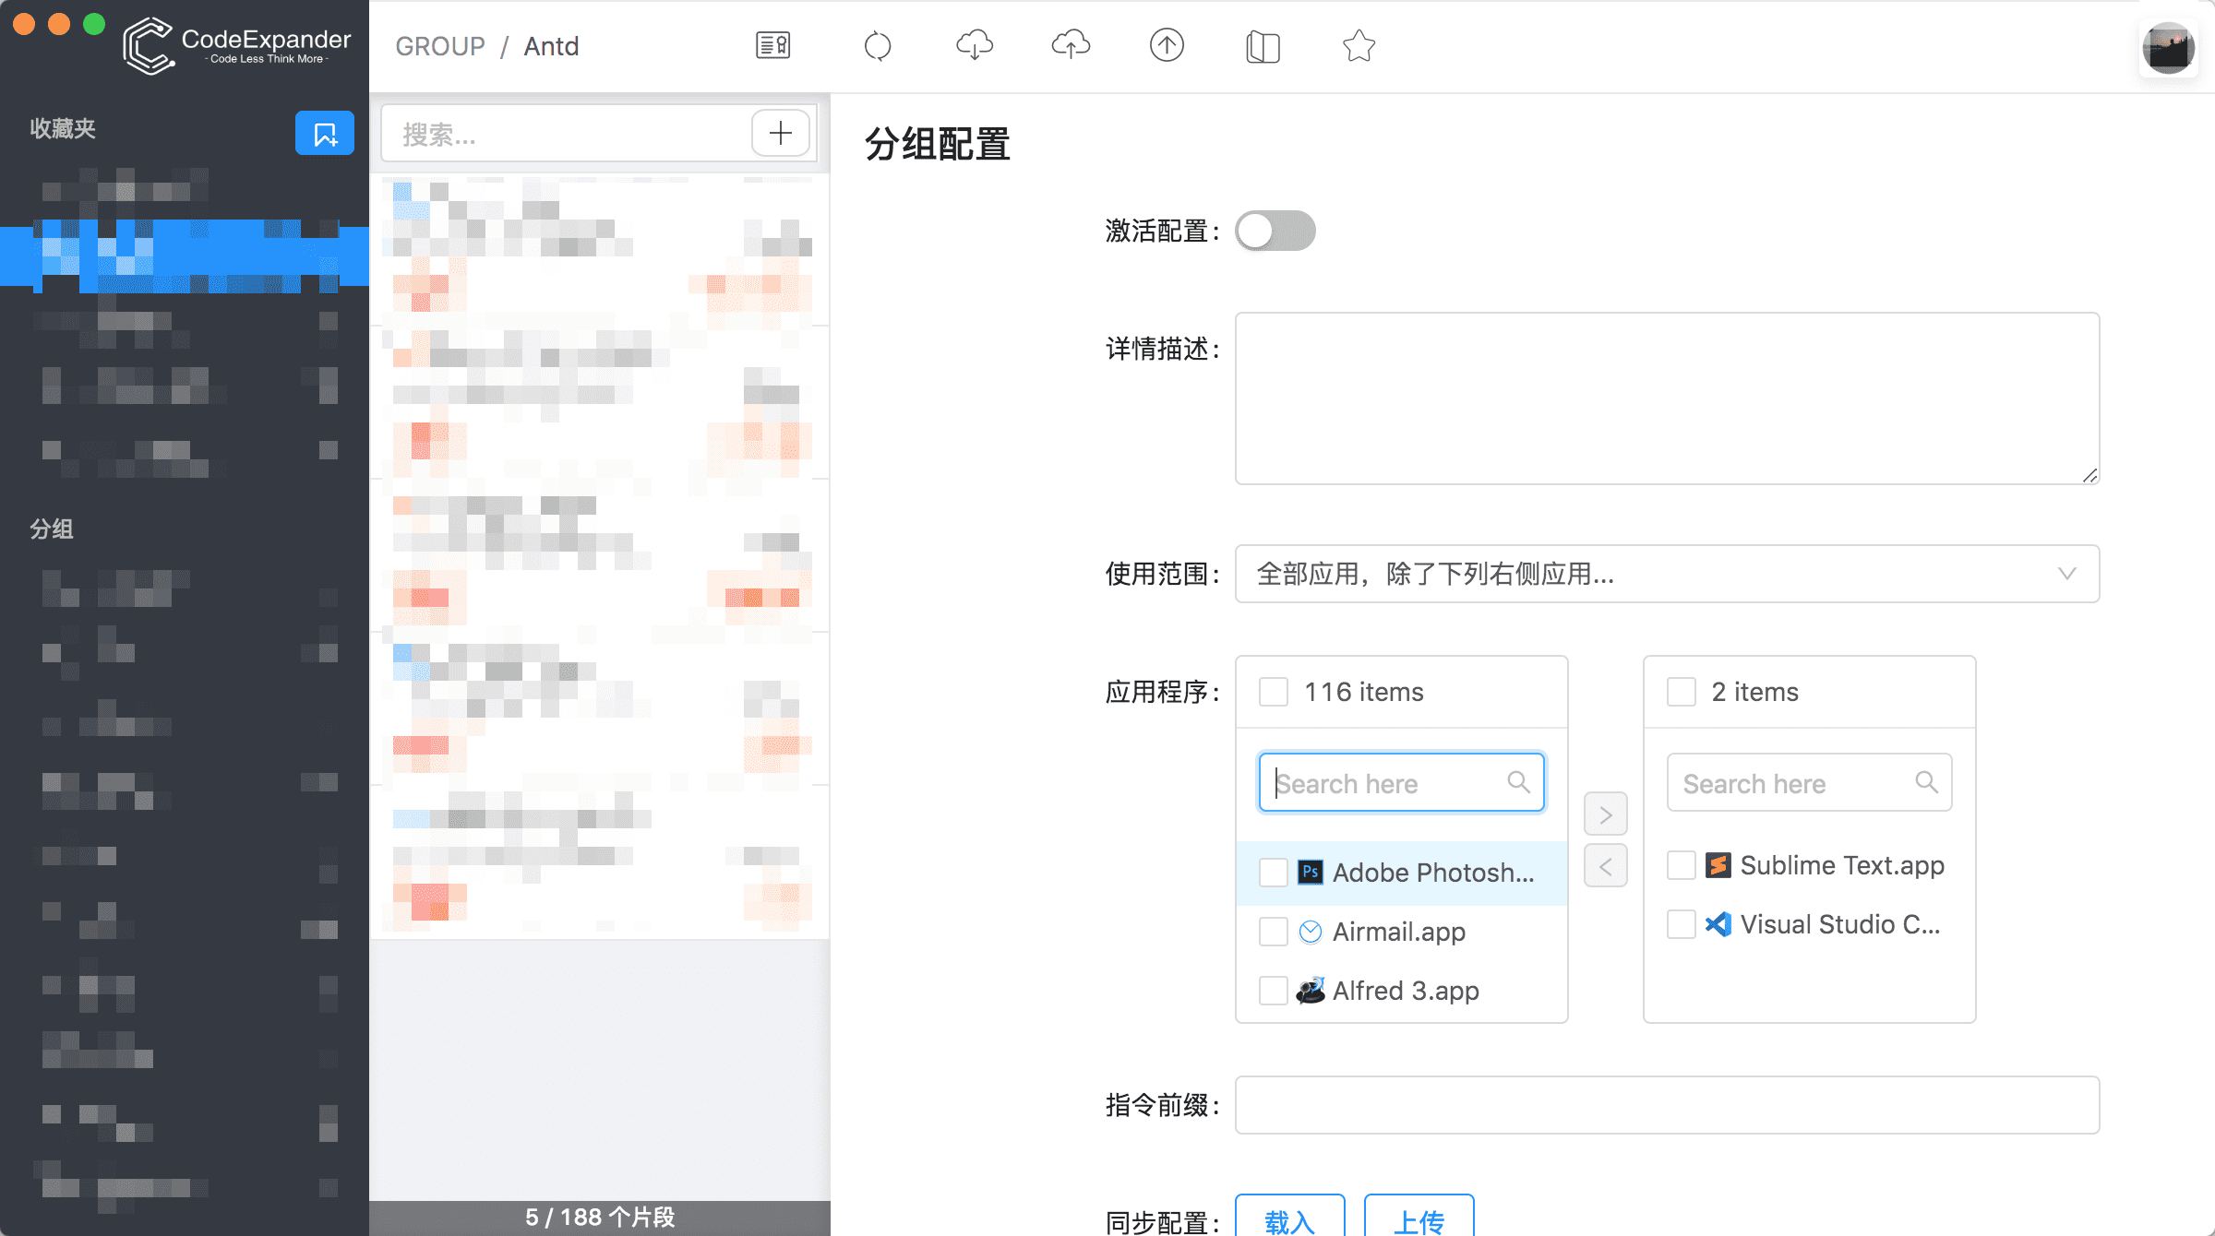The width and height of the screenshot is (2215, 1236).
Task: Click magnifier icon in 116 items search
Action: point(1518,782)
